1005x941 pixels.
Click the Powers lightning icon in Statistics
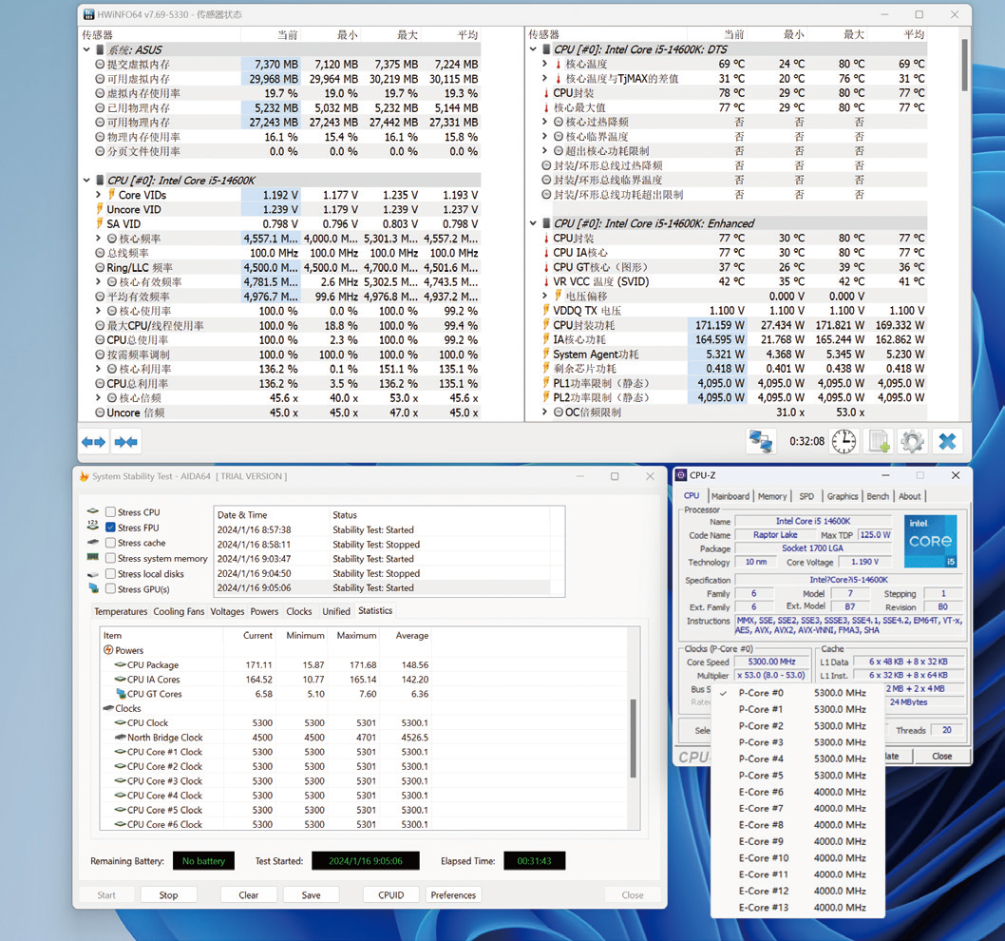[x=108, y=650]
